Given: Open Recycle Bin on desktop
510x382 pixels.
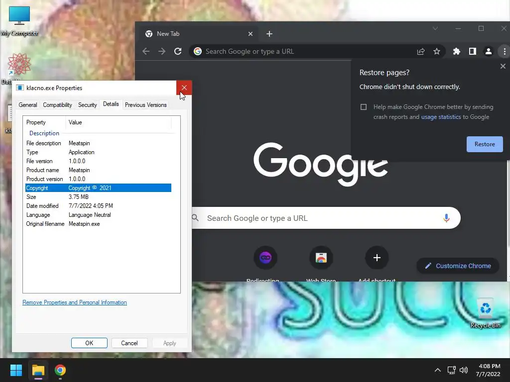Looking at the screenshot, I should coord(485,313).
